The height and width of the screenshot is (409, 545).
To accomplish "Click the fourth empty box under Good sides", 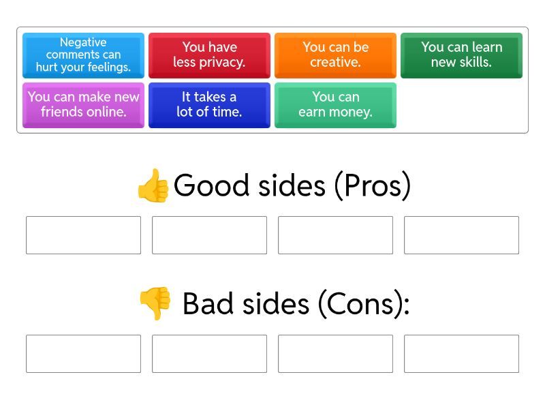I will [x=461, y=235].
